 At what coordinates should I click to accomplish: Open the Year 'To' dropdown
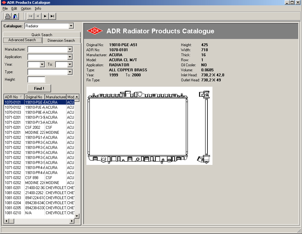tap(70, 64)
